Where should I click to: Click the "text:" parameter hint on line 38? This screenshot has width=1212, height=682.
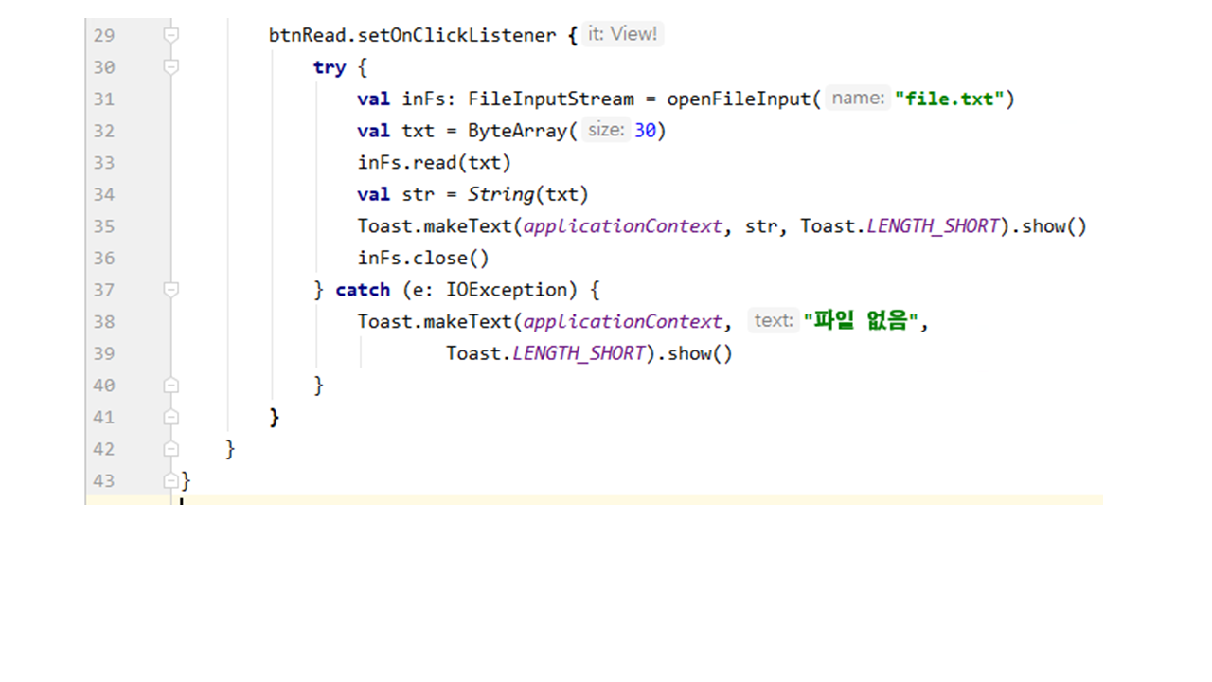point(773,321)
